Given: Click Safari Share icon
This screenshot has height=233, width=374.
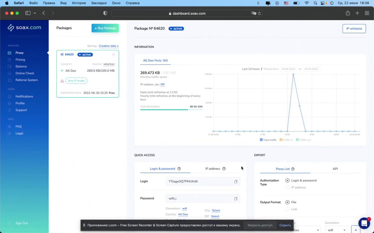Looking at the screenshot, I should (x=348, y=13).
